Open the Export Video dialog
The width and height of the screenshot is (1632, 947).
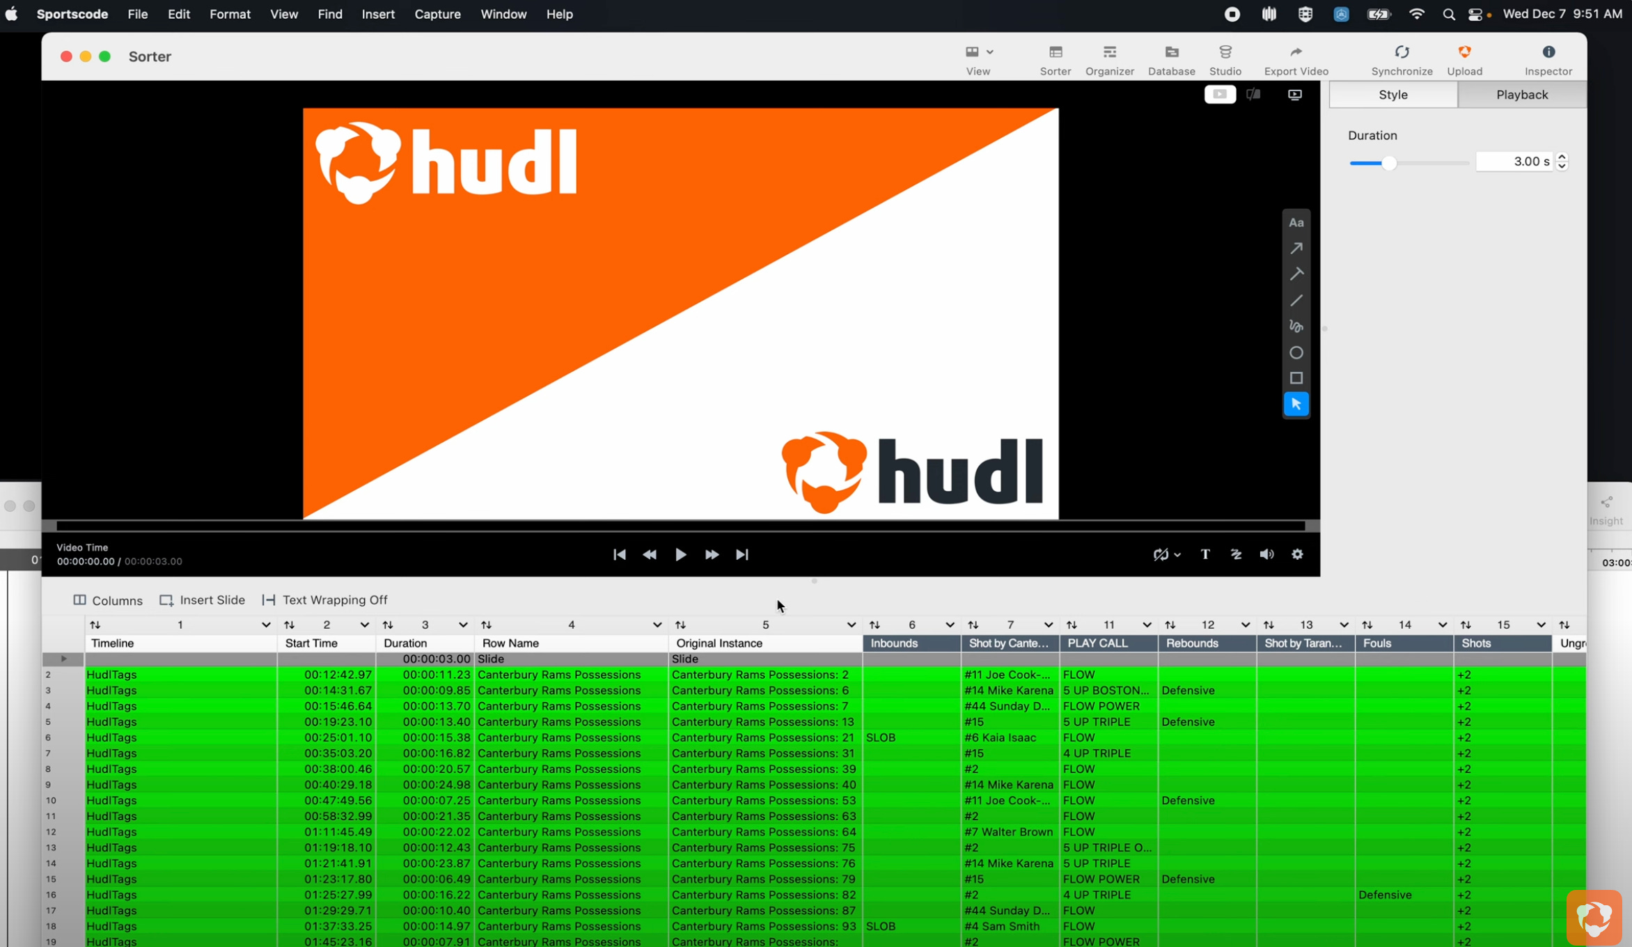tap(1295, 59)
